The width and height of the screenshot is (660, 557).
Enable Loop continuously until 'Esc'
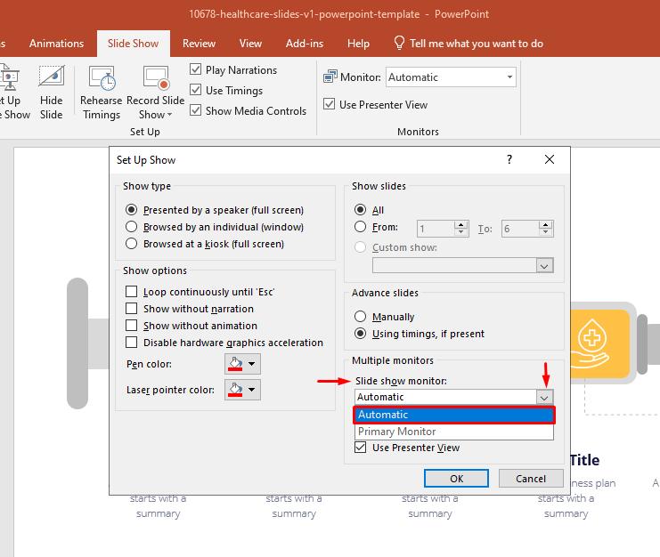pos(131,291)
